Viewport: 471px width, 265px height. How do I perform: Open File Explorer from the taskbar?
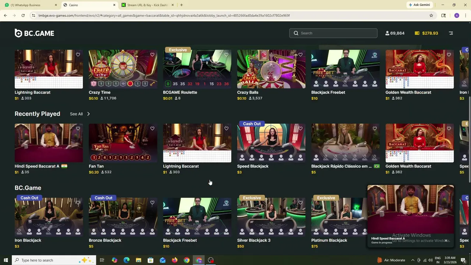(x=138, y=260)
